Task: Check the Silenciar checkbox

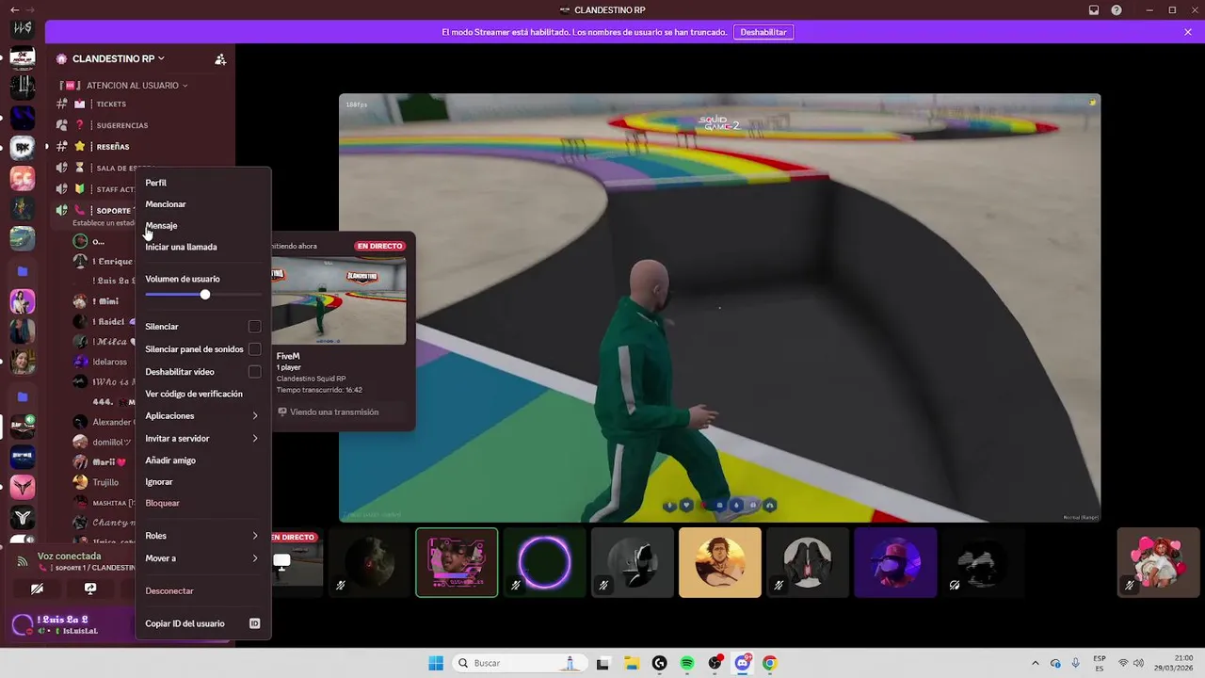Action: tap(254, 327)
